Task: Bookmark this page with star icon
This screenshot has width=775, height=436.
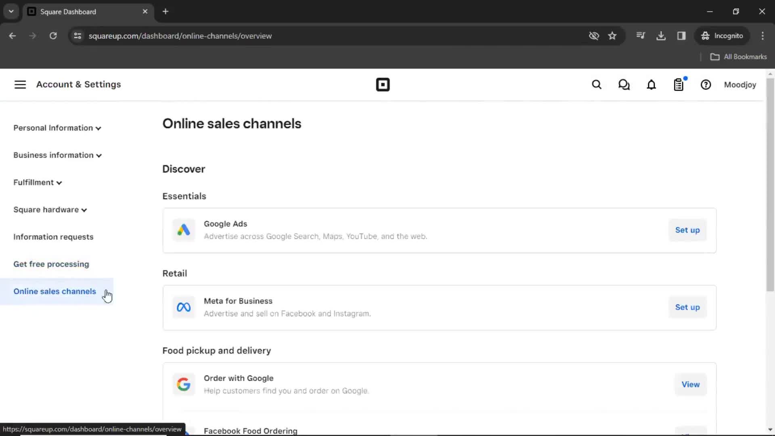Action: (612, 36)
